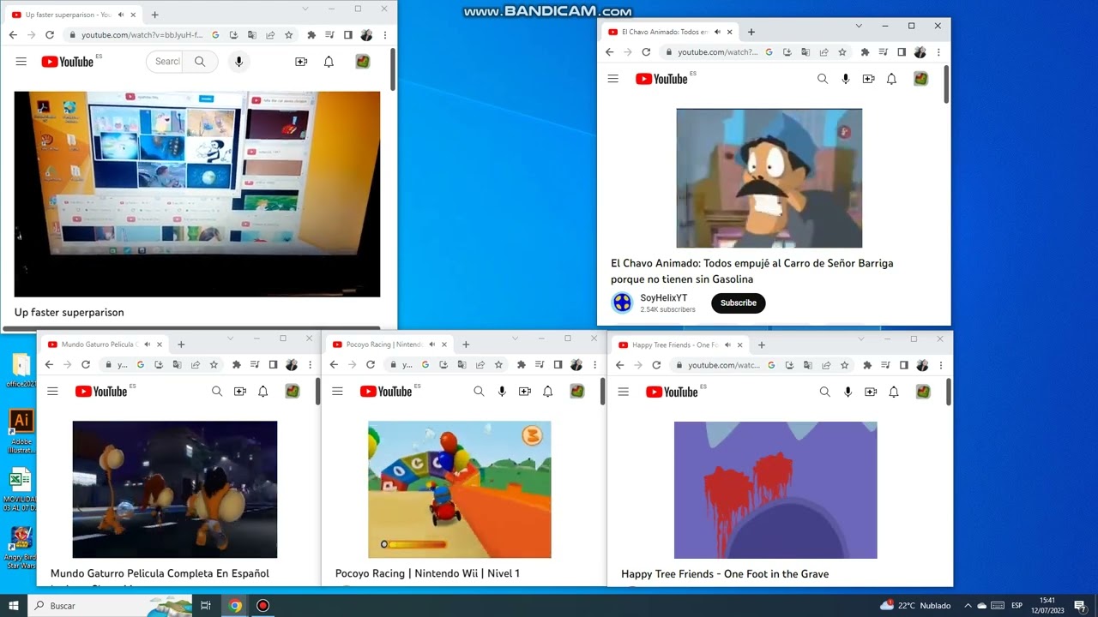Open Chrome three-dot menu in El Chavo Animado window
Image resolution: width=1098 pixels, height=617 pixels.
pos(939,52)
